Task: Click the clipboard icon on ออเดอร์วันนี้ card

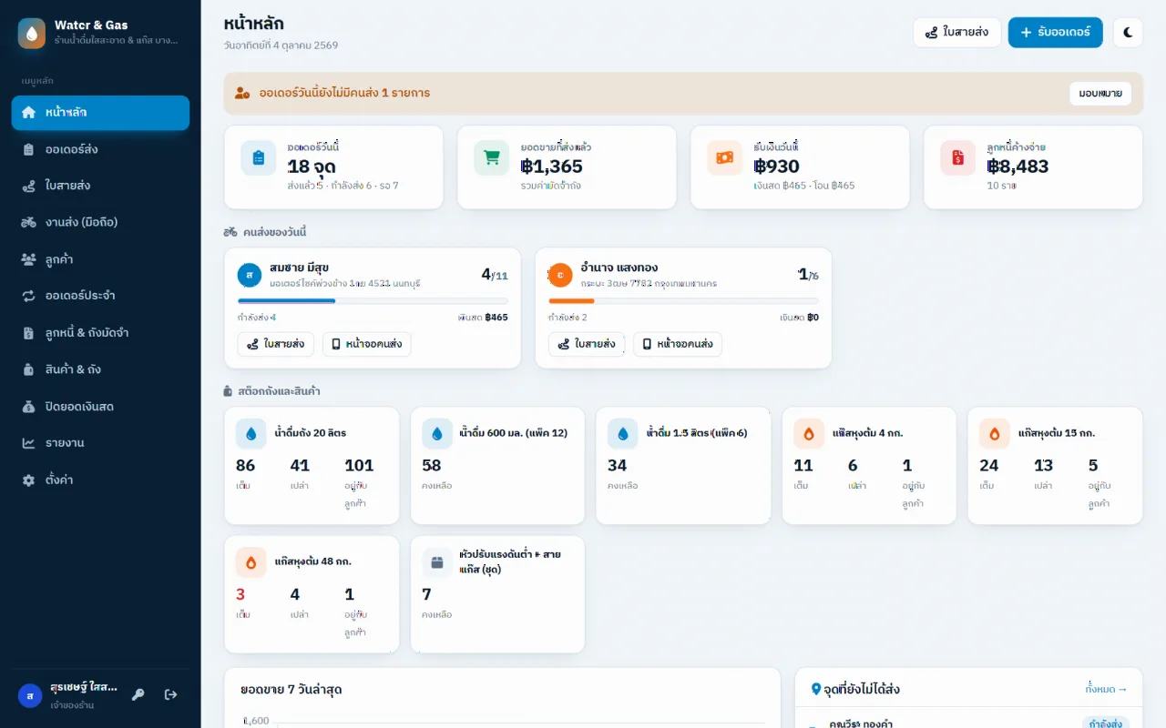Action: coord(259,157)
